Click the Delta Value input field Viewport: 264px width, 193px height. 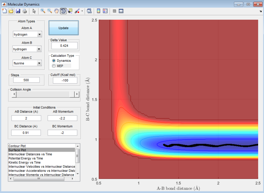click(64, 46)
